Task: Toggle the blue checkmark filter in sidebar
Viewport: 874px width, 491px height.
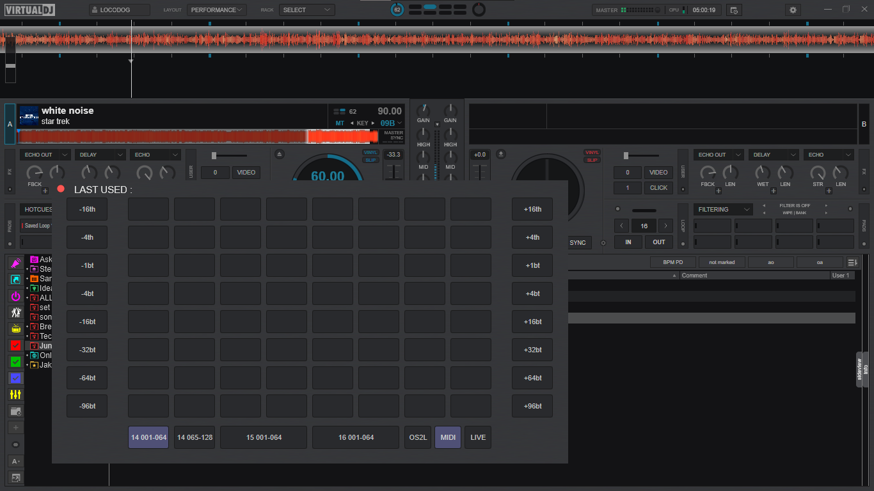Action: 15,378
